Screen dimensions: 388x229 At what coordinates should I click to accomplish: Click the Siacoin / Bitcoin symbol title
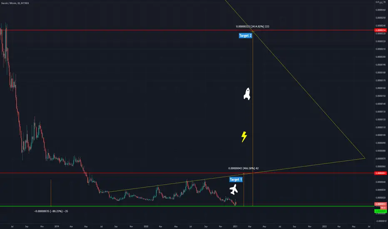point(15,3)
